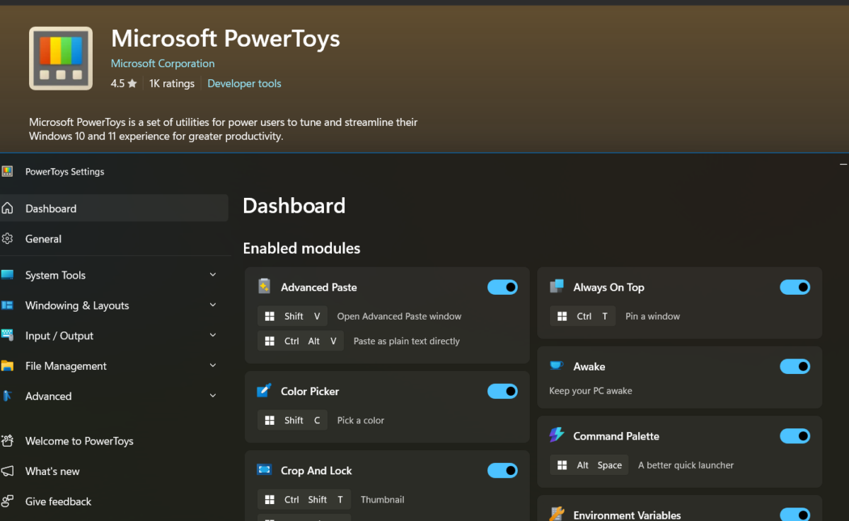
Task: Open the Dashboard page in sidebar
Action: pyautogui.click(x=114, y=209)
